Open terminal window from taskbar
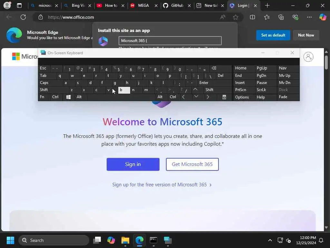The image size is (330, 248). 153,240
